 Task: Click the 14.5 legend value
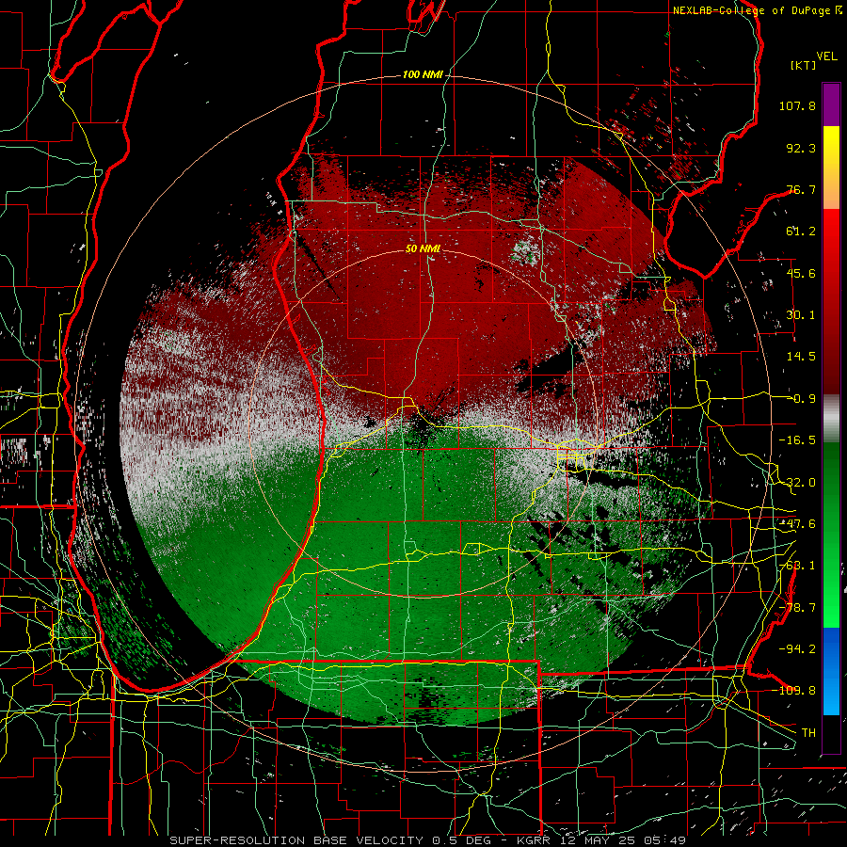(x=801, y=357)
